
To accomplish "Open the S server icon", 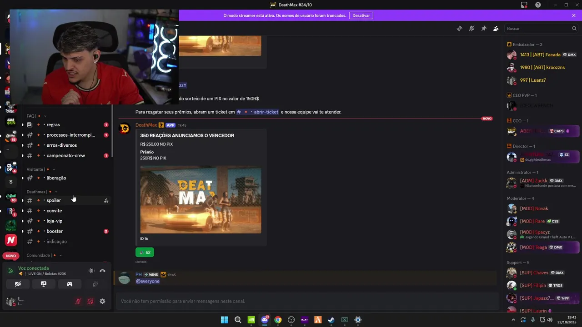I will [x=11, y=182].
